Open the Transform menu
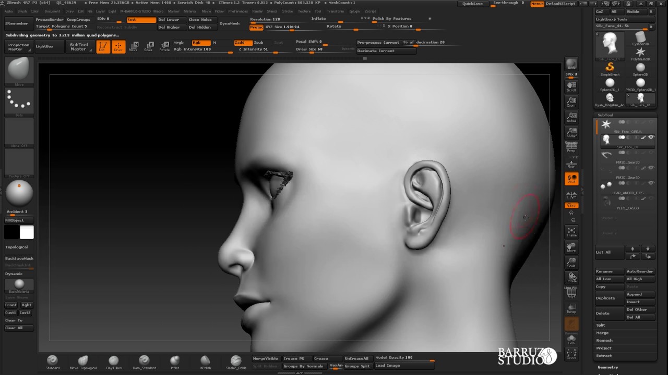Screen dimensions: 668x375 [x=336, y=11]
